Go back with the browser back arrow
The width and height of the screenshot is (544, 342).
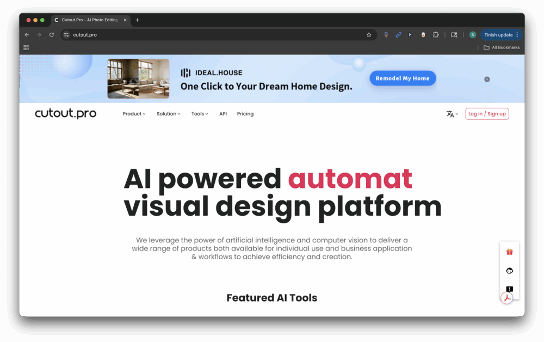point(27,35)
